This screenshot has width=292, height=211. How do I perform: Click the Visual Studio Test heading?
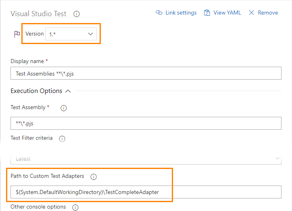(38, 14)
